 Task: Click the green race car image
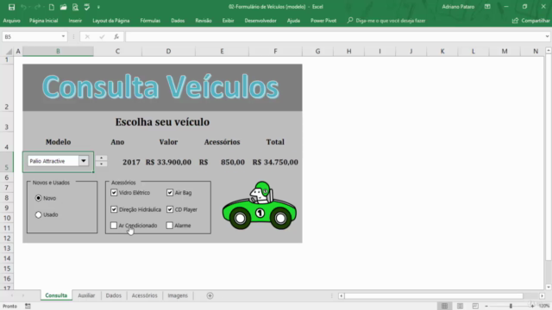[260, 206]
